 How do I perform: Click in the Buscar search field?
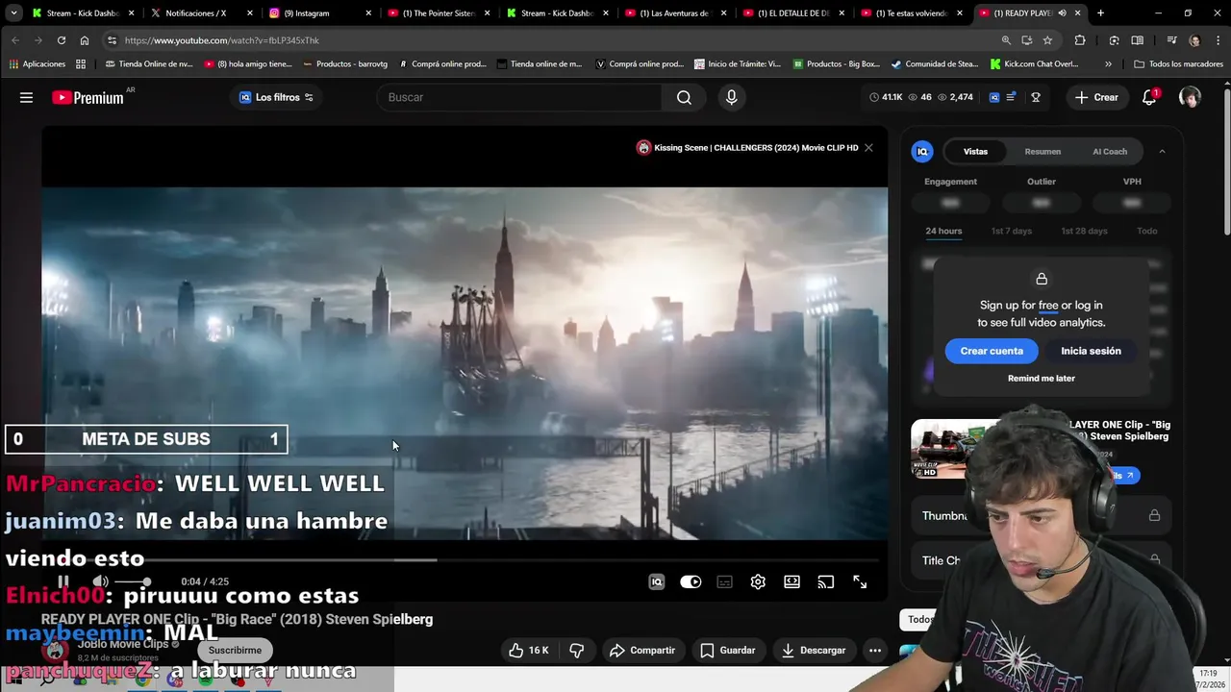point(519,97)
